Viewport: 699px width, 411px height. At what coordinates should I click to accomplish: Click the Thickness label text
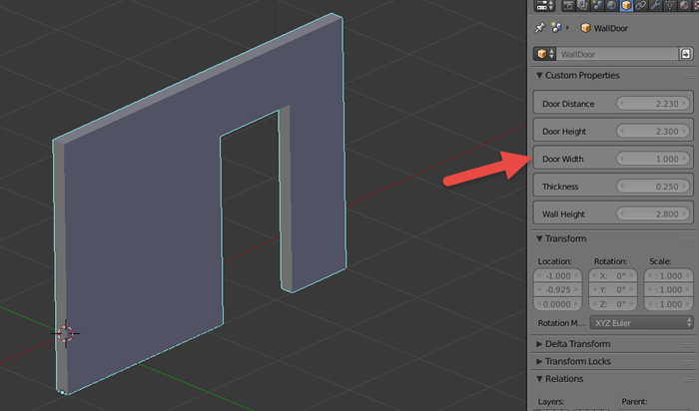pos(560,187)
